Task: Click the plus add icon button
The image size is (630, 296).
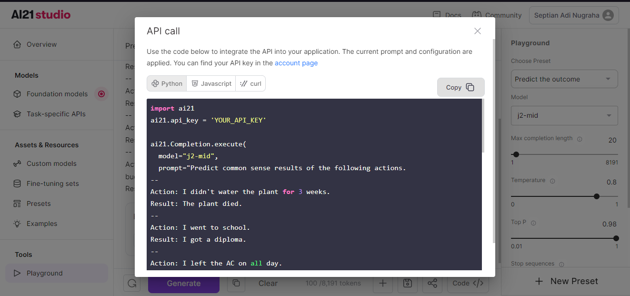Action: 382,283
